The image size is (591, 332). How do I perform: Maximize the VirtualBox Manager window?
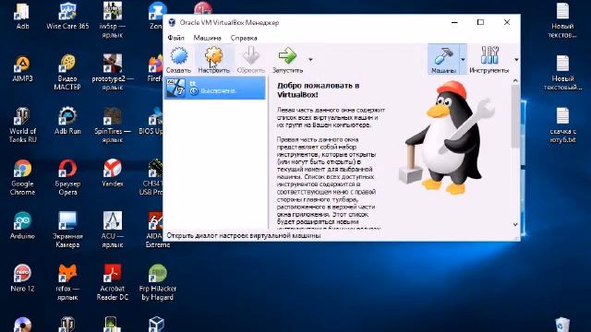click(480, 22)
